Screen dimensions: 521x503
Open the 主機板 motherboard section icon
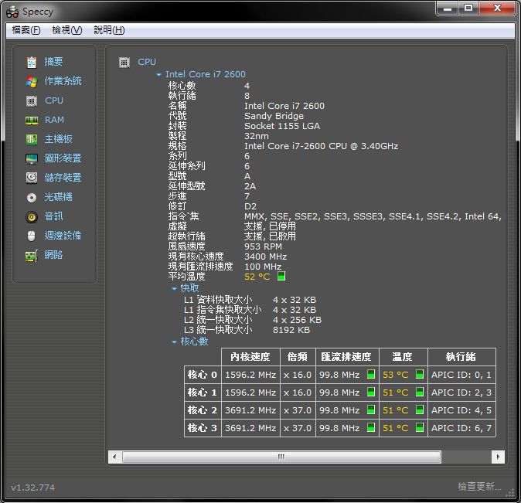pos(32,139)
